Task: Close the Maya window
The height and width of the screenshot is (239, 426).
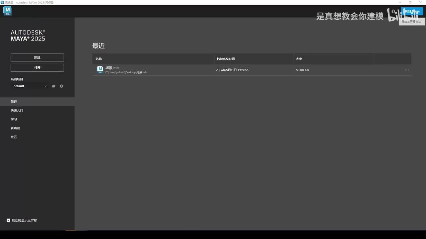Action: (x=420, y=2)
